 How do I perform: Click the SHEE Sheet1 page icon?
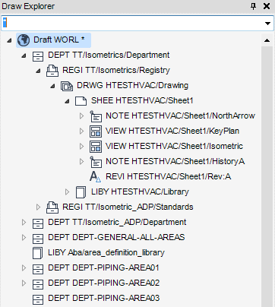click(x=81, y=101)
